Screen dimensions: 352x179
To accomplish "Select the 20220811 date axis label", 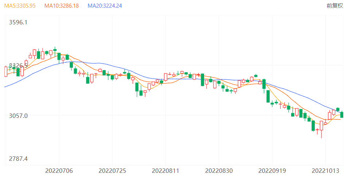I will click(165, 171).
